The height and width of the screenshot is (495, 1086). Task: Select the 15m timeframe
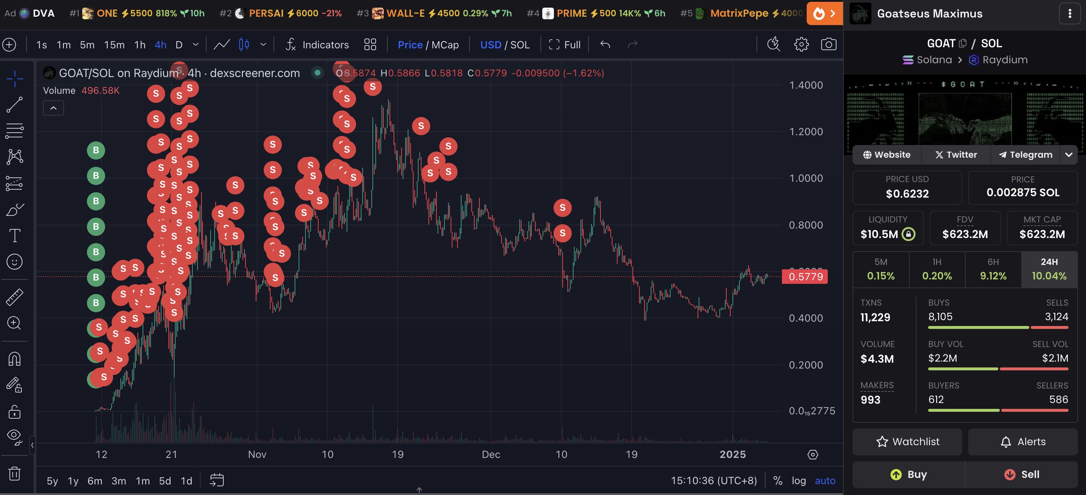click(x=114, y=45)
